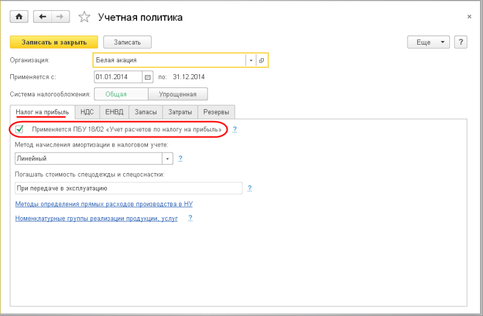Switch to the НДС tab
The image size is (483, 316).
pos(87,112)
